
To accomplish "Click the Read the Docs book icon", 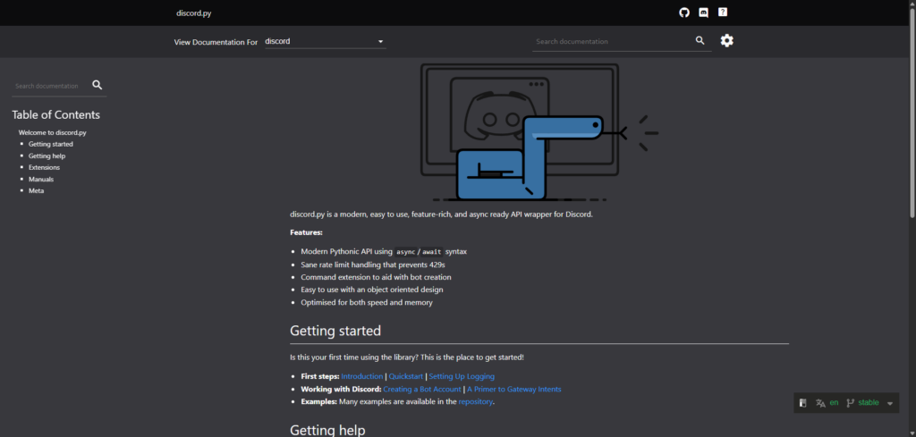I will [803, 402].
